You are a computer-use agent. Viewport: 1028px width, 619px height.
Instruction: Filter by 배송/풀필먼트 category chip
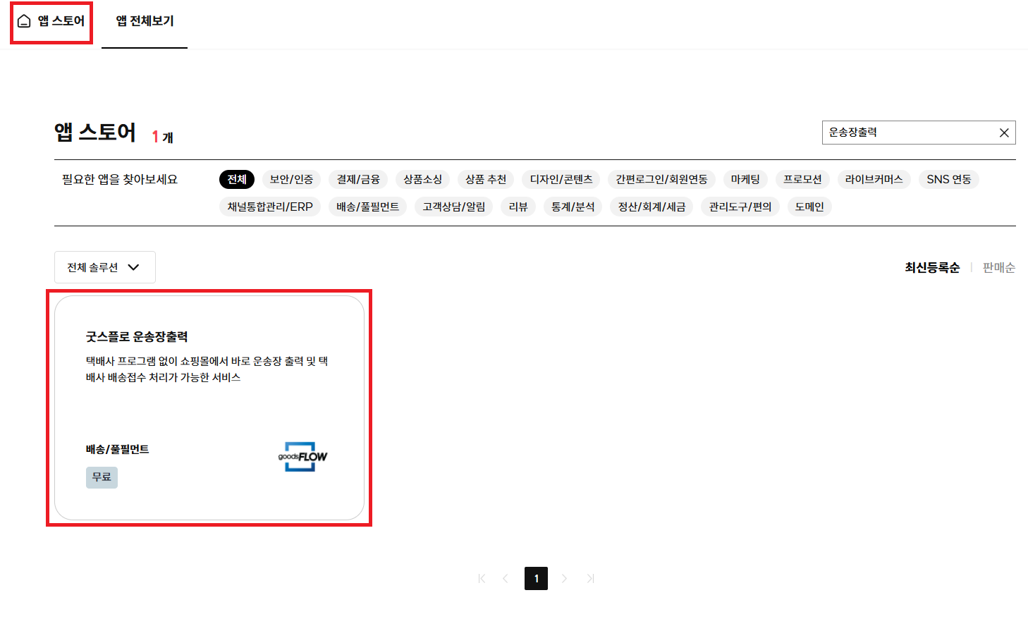[x=367, y=207]
